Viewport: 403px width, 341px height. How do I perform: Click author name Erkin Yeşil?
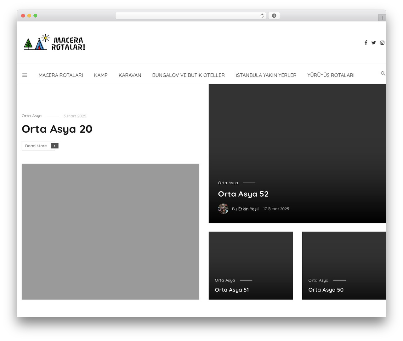(248, 209)
